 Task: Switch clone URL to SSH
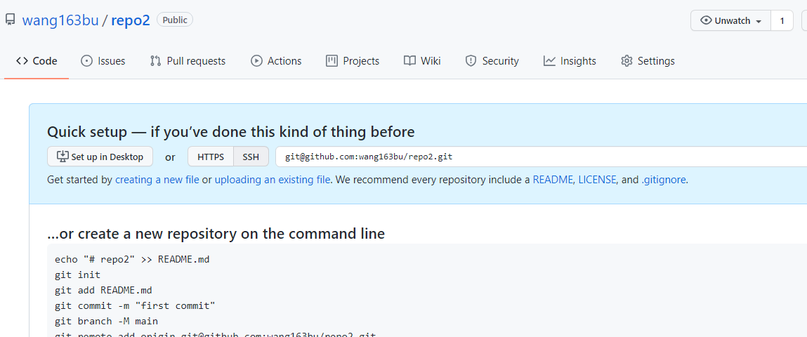point(251,157)
